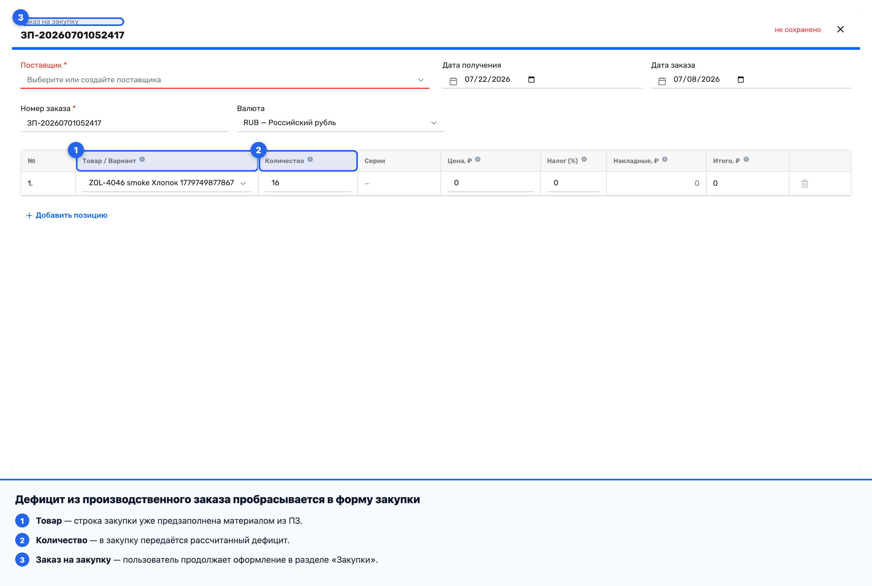
Task: Click the heading ЗП-20260701052417
Action: coord(72,35)
